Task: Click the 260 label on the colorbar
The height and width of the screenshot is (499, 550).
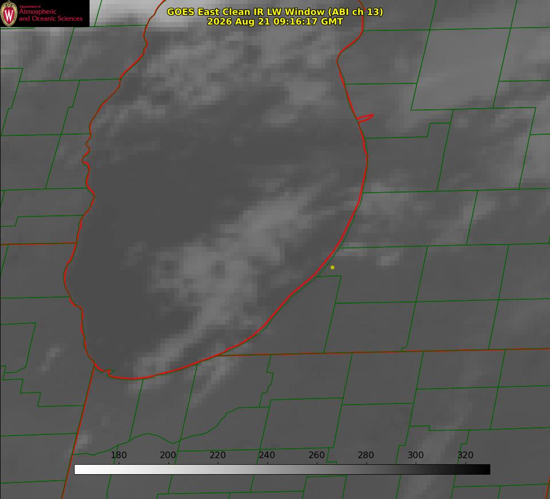Action: 316,455
